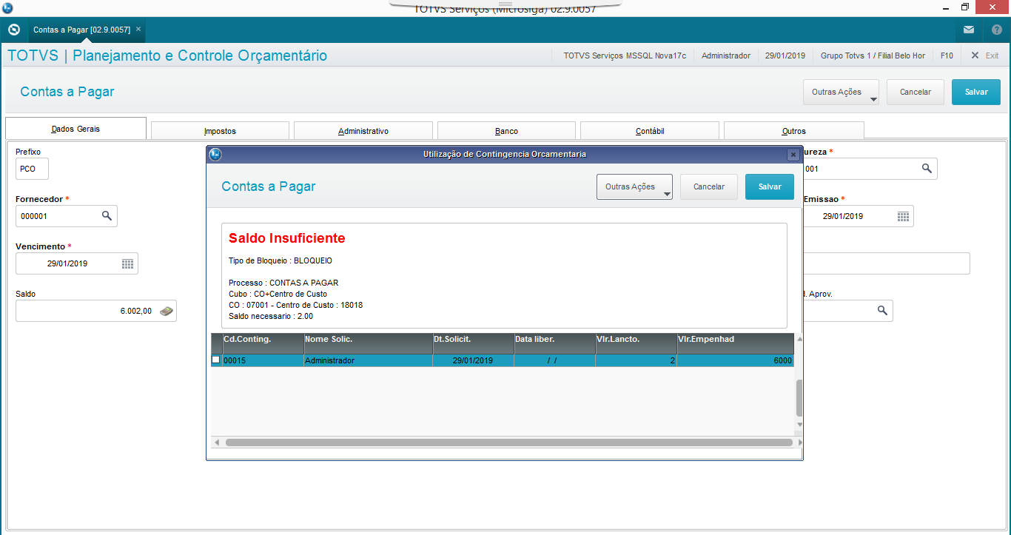Tick the checkbox for contingency row 00015
Viewport: 1011px width, 535px height.
[216, 360]
